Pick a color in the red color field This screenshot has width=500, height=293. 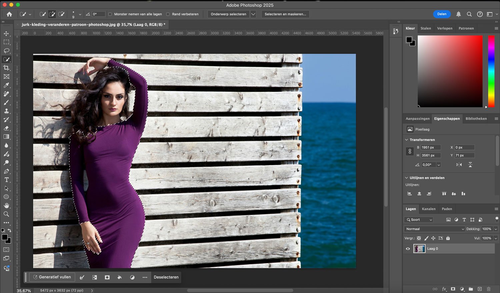click(x=450, y=71)
